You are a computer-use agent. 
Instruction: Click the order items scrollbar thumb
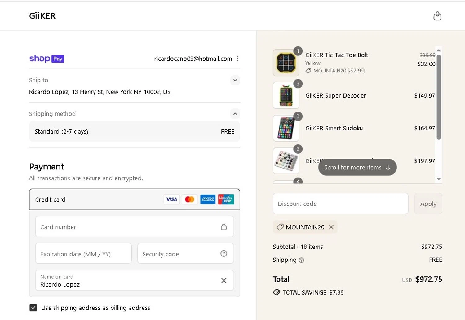(x=439, y=97)
